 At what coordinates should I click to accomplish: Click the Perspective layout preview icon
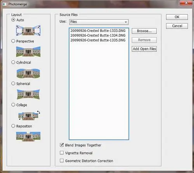28,52
